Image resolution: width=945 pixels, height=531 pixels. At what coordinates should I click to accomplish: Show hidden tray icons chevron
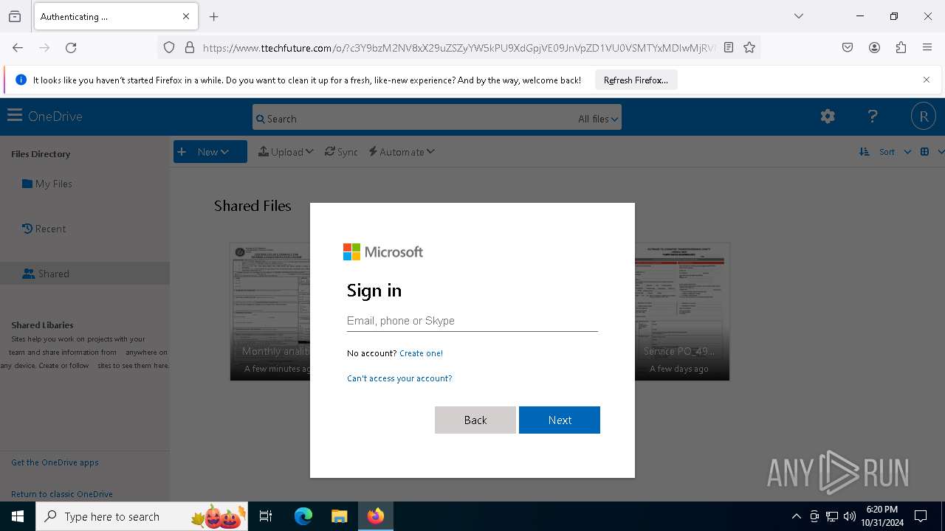coord(796,516)
